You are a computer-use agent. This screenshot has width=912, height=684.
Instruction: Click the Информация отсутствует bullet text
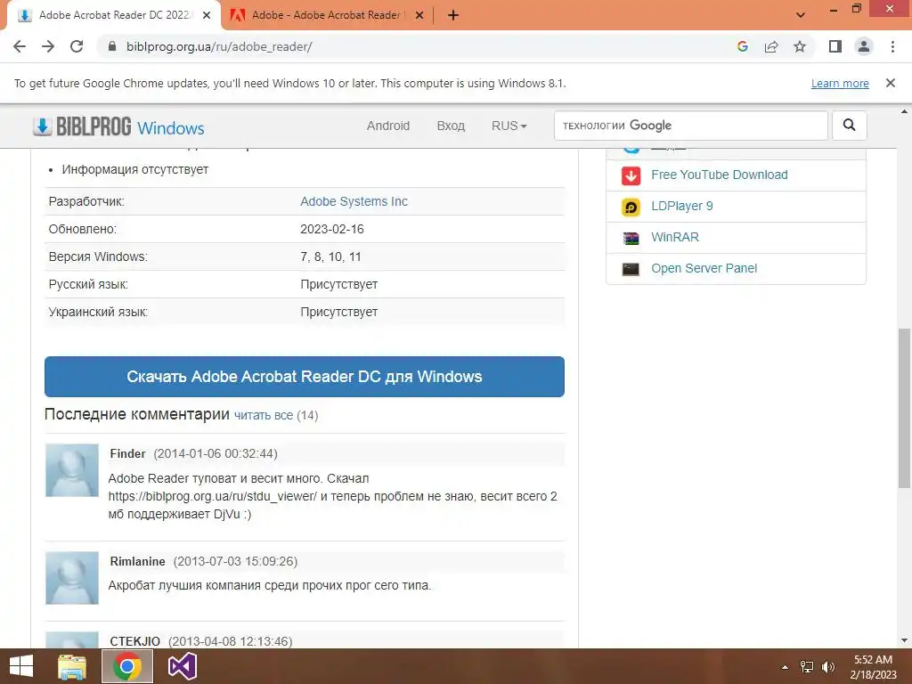135,169
